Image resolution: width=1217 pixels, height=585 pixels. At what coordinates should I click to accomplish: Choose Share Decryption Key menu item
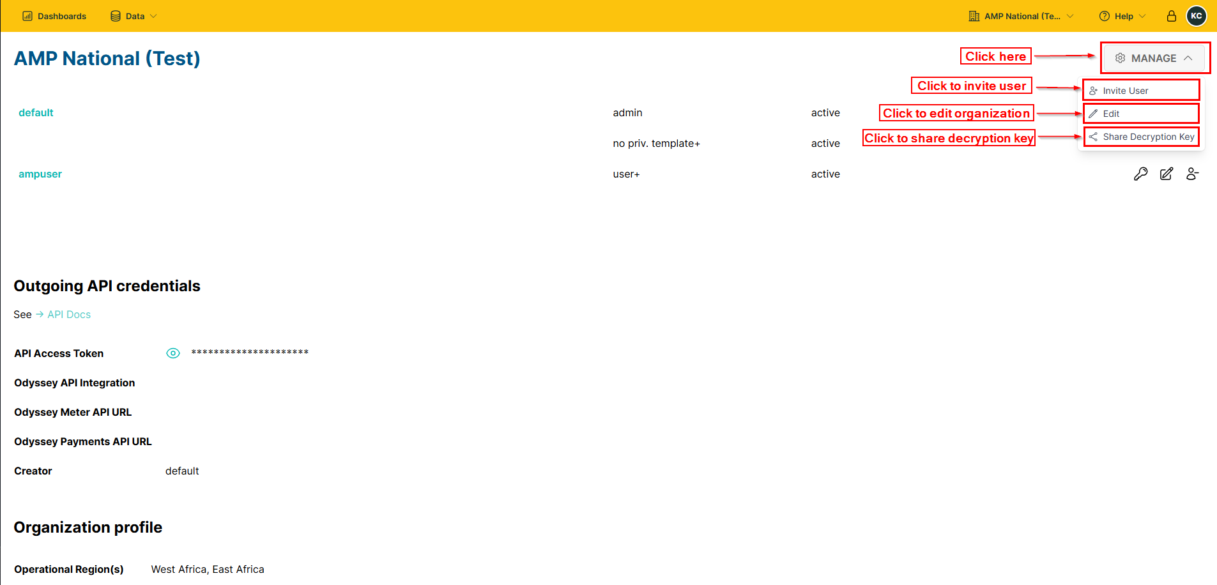(x=1141, y=137)
